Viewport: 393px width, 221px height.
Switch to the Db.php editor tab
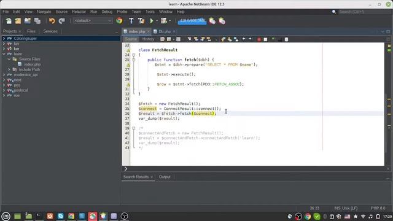click(x=165, y=31)
